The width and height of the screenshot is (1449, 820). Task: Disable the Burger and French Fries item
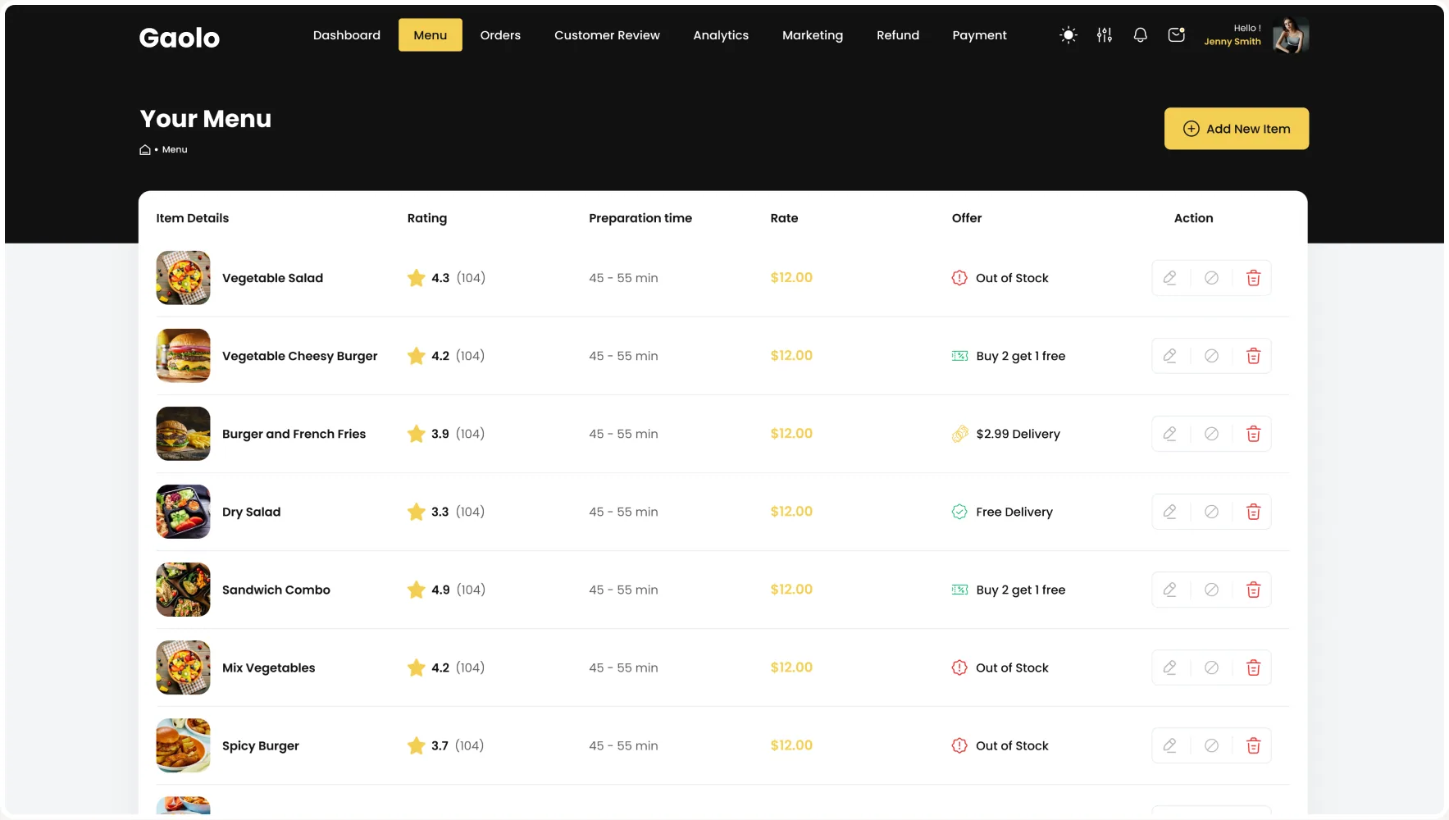(x=1211, y=434)
